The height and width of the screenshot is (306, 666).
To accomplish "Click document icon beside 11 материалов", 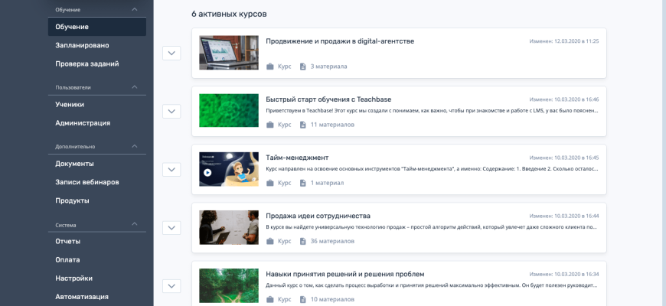I will (x=303, y=125).
